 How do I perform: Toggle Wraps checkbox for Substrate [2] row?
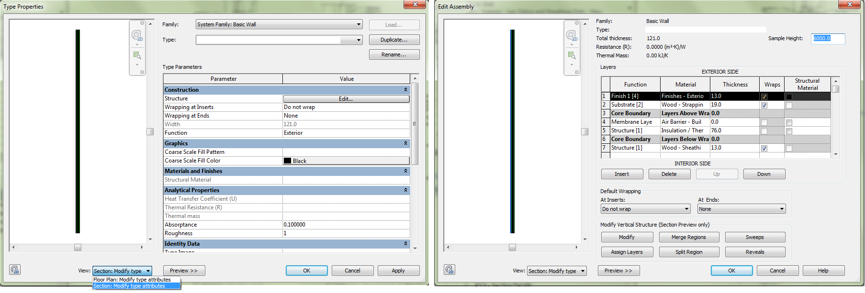(x=764, y=105)
